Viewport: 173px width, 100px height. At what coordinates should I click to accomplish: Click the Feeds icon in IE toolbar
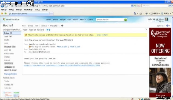pos(141,14)
